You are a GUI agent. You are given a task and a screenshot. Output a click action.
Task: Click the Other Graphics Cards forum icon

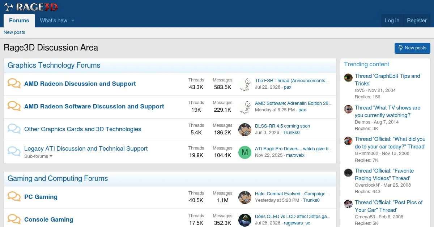[14, 129]
